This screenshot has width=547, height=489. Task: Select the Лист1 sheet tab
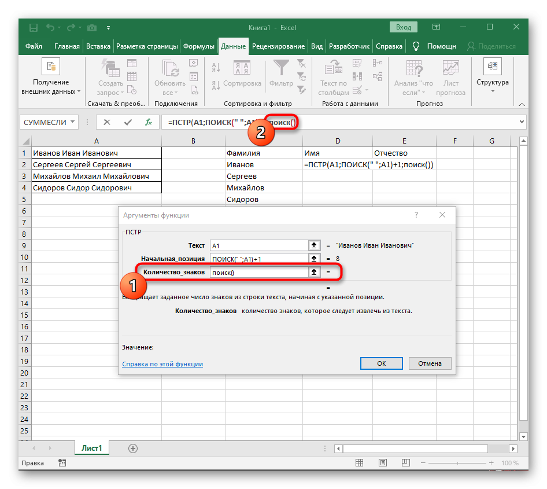pos(91,448)
